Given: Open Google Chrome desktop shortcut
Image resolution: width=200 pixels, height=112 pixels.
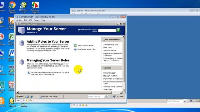Looking at the screenshot, I should 12,7.
